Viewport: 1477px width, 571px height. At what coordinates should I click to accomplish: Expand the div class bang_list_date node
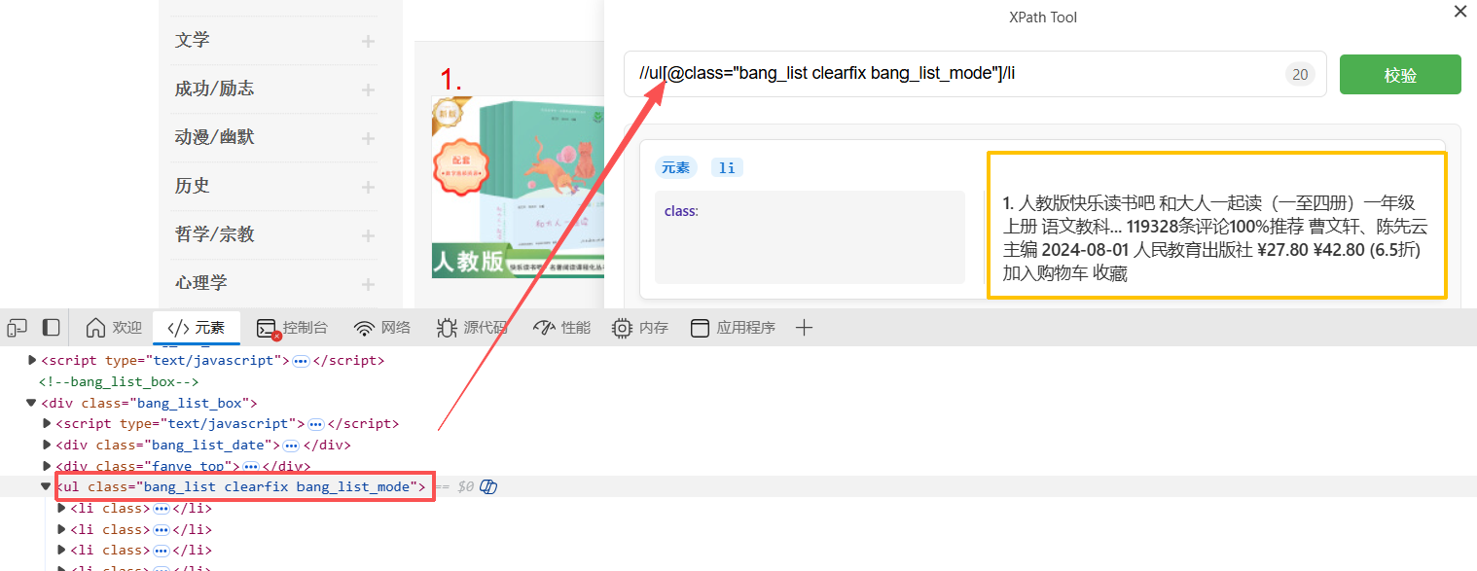pos(46,445)
